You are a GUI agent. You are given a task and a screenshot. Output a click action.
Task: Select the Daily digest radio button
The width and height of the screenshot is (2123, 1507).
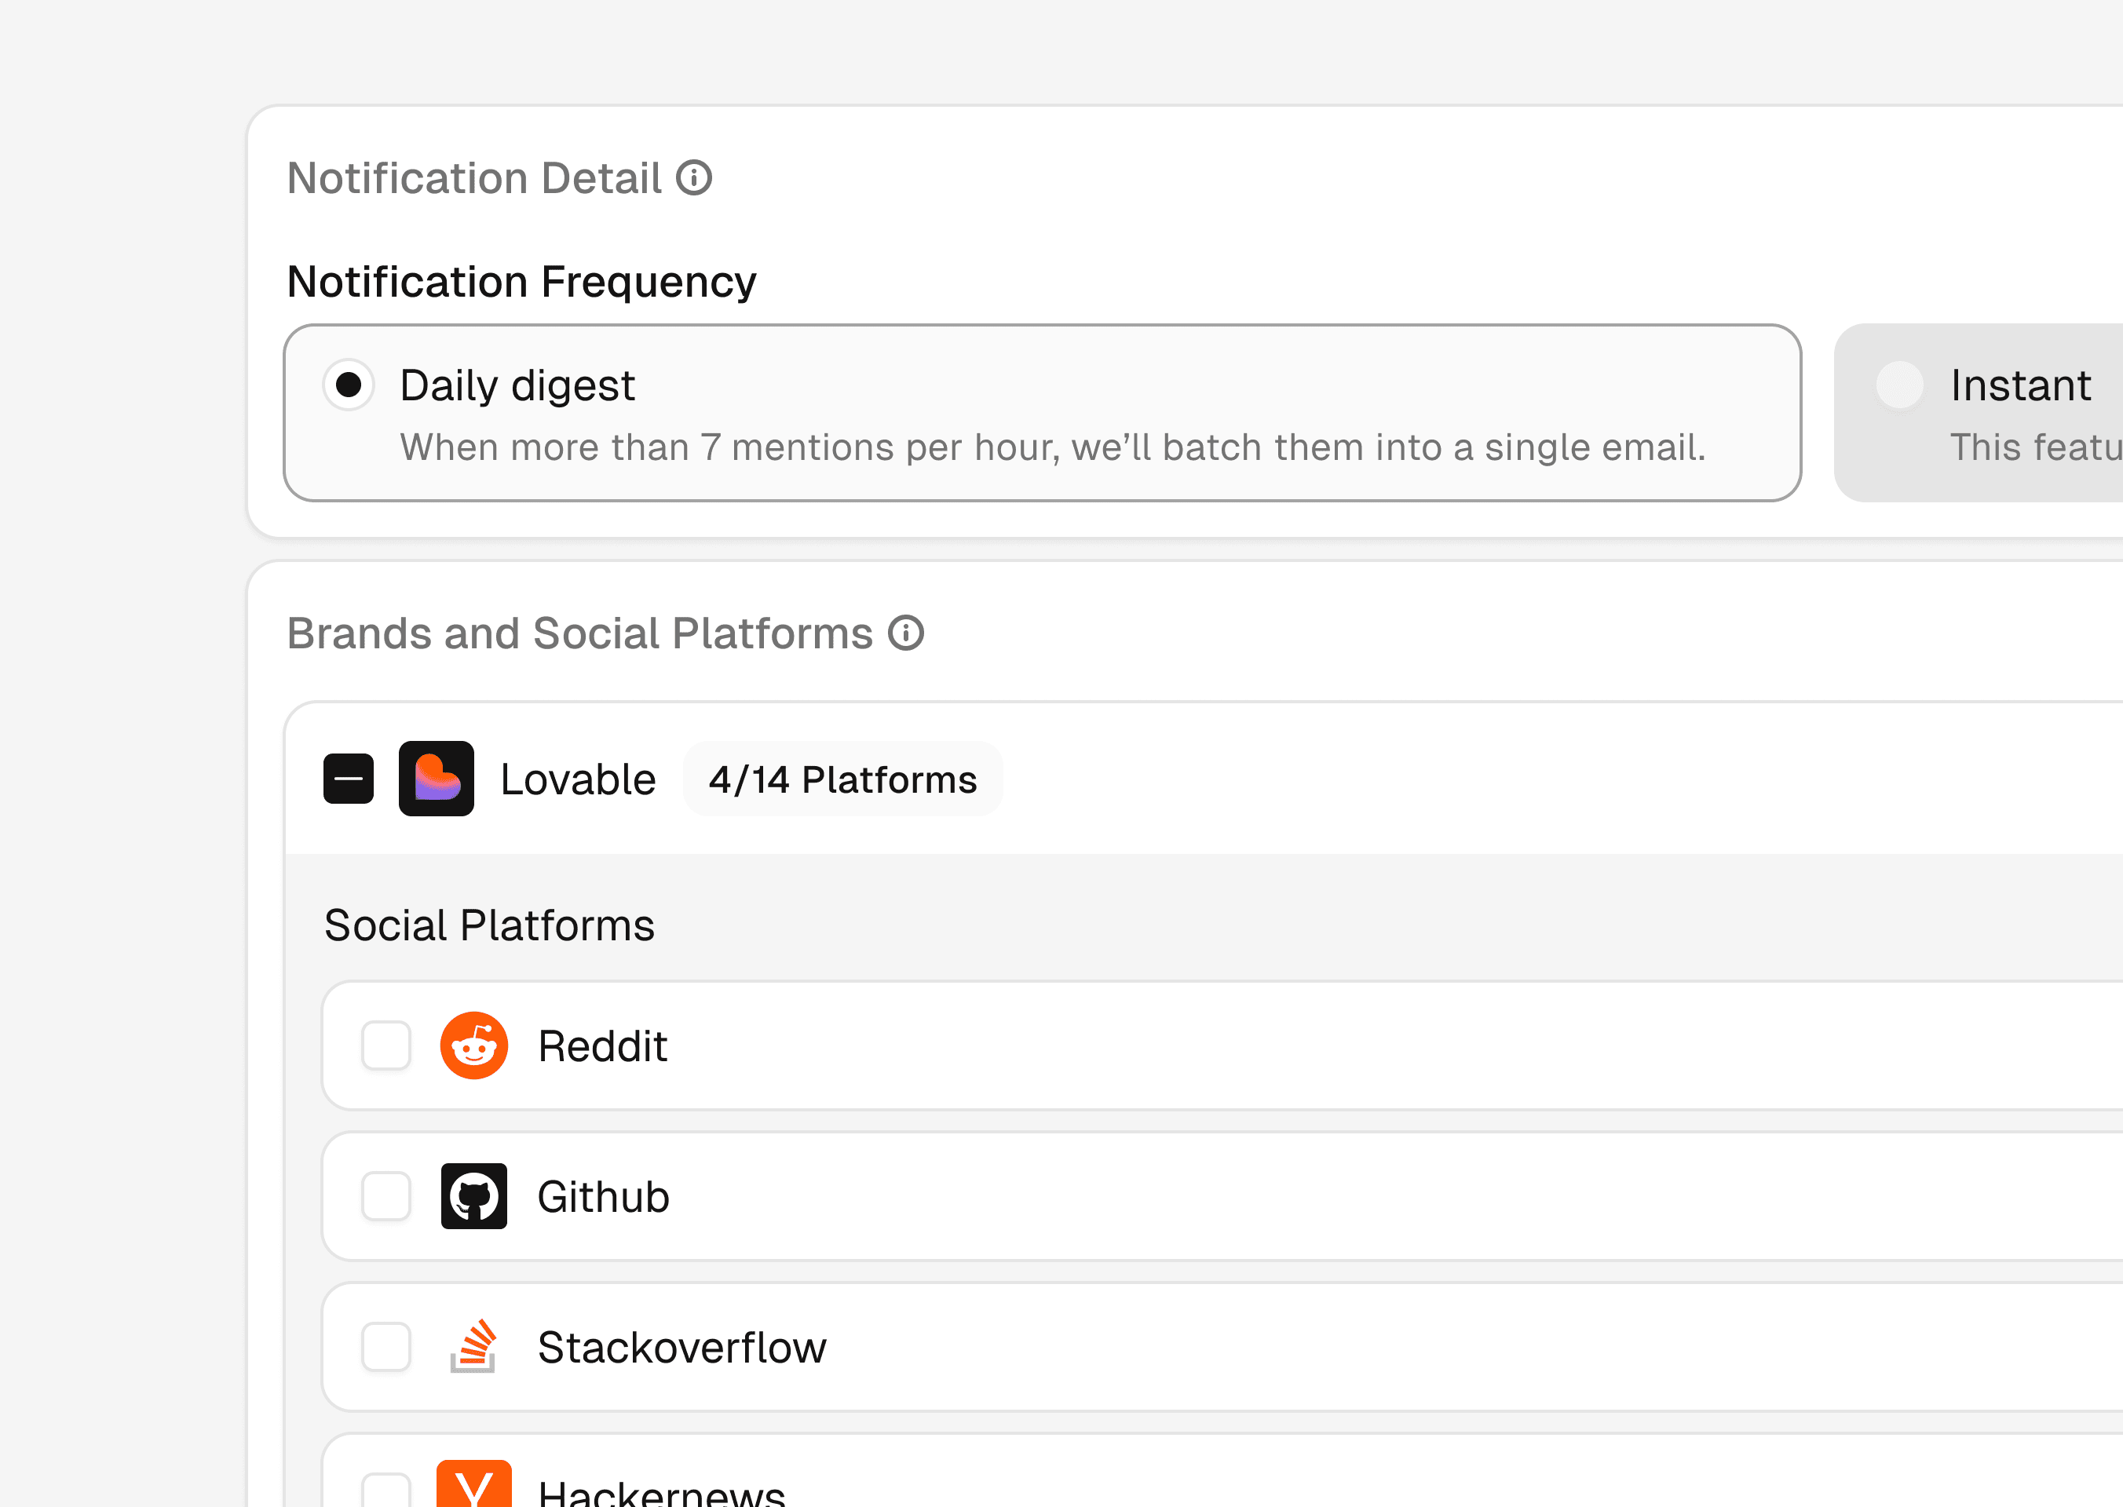coord(349,384)
